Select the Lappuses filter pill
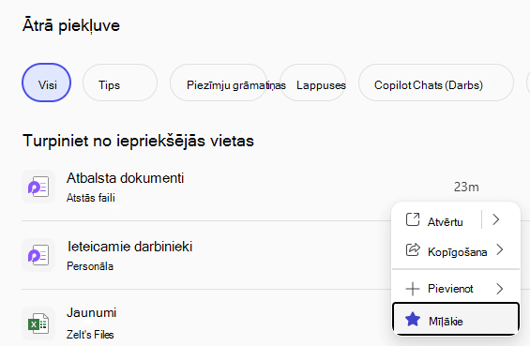The height and width of the screenshot is (346, 530). click(x=313, y=83)
